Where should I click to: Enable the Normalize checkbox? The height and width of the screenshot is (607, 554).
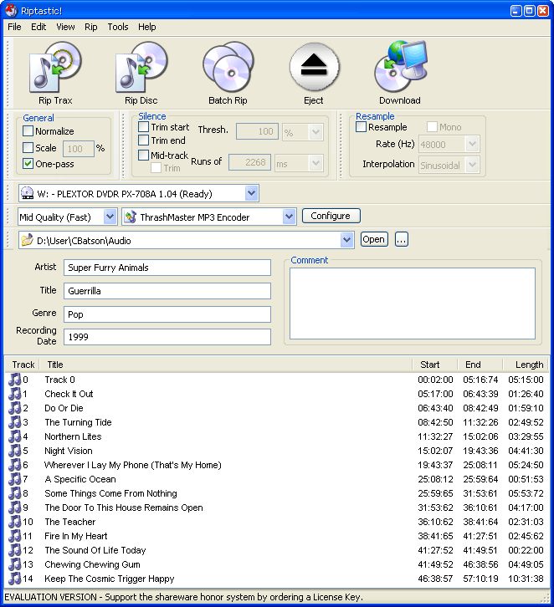click(x=28, y=130)
